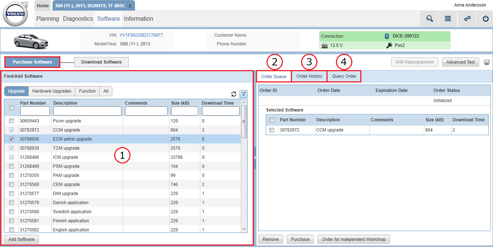Viewport: 493px width, 247px height.
Task: Switch to the Order History tab
Action: coord(309,76)
